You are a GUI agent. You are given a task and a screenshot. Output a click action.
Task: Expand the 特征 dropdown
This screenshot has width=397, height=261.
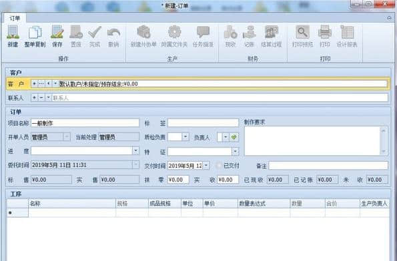pyautogui.click(x=236, y=151)
